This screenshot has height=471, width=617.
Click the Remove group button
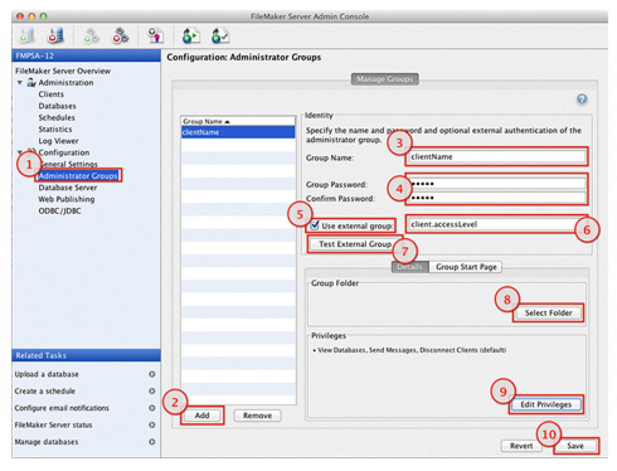click(x=257, y=416)
